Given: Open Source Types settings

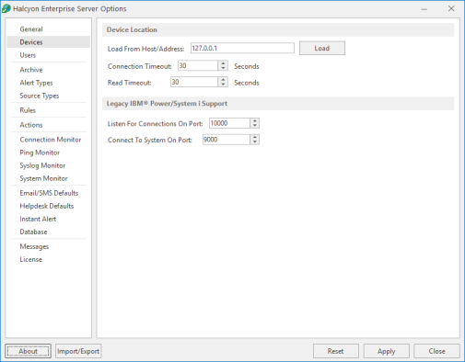Looking at the screenshot, I should [40, 96].
